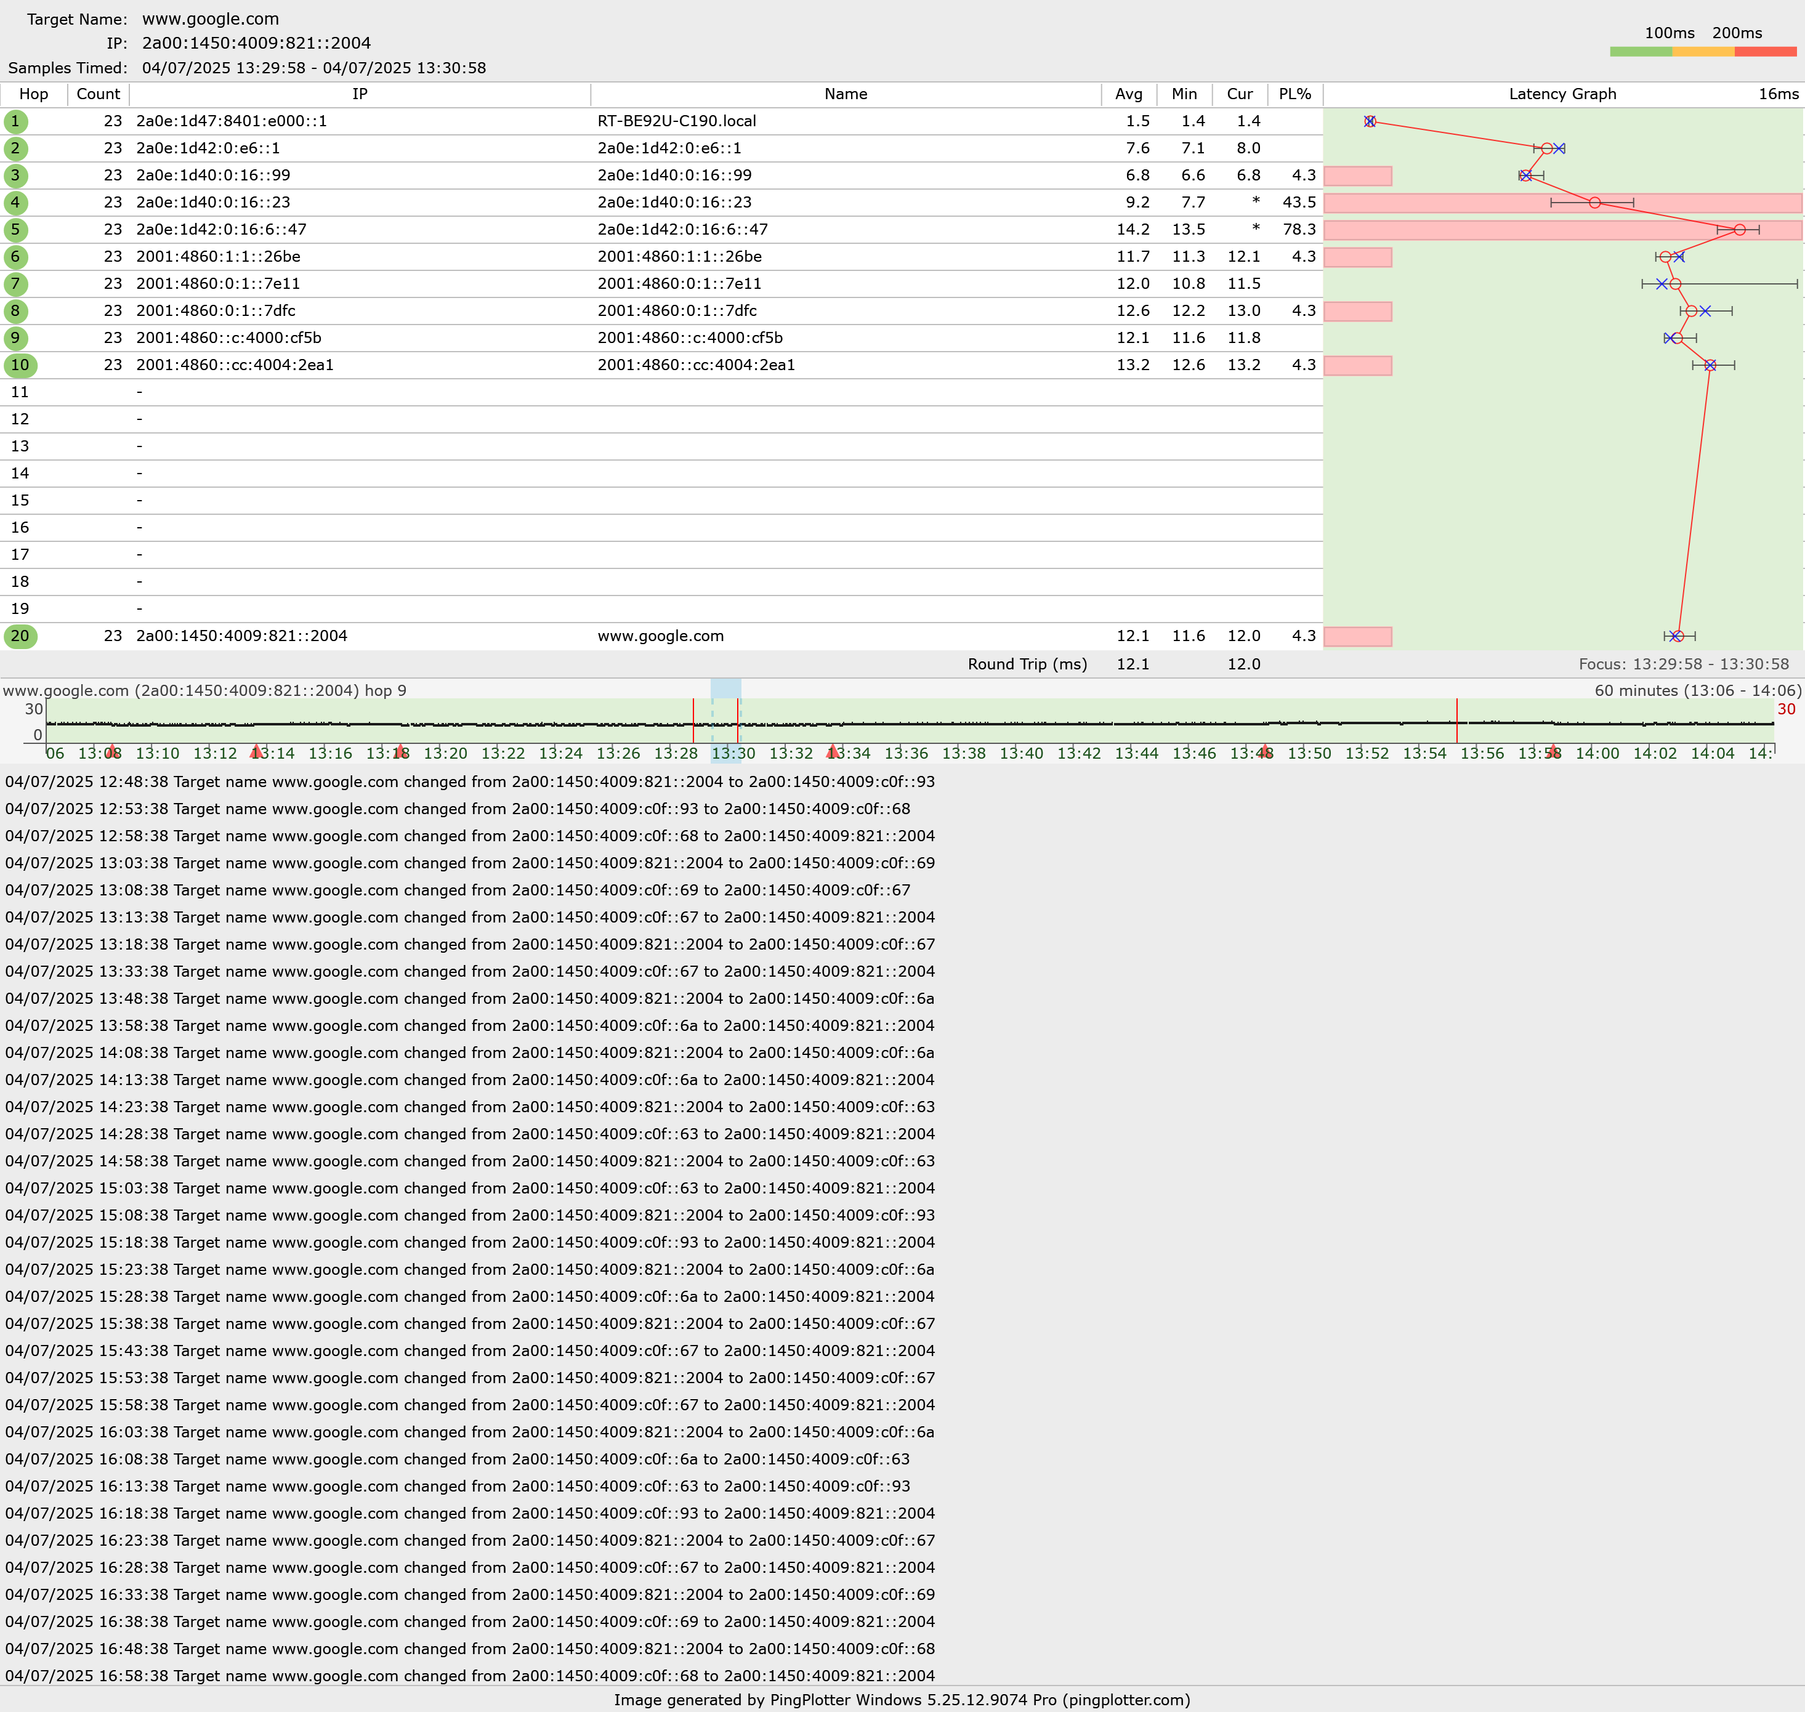The height and width of the screenshot is (1712, 1805).
Task: Click the Latency Graph column header
Action: 1562,94
